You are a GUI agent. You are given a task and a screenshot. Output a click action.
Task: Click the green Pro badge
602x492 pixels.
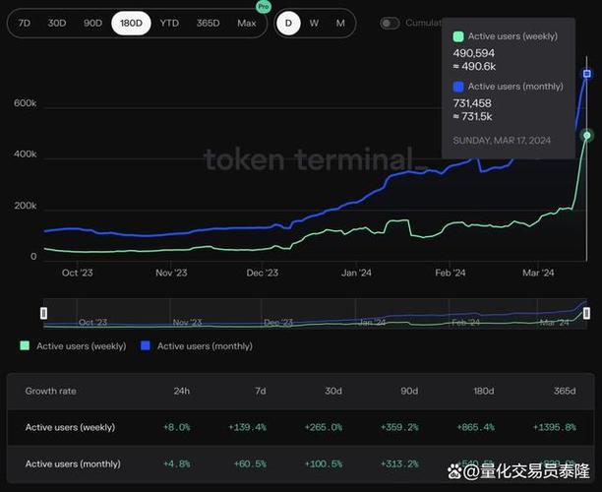[264, 7]
